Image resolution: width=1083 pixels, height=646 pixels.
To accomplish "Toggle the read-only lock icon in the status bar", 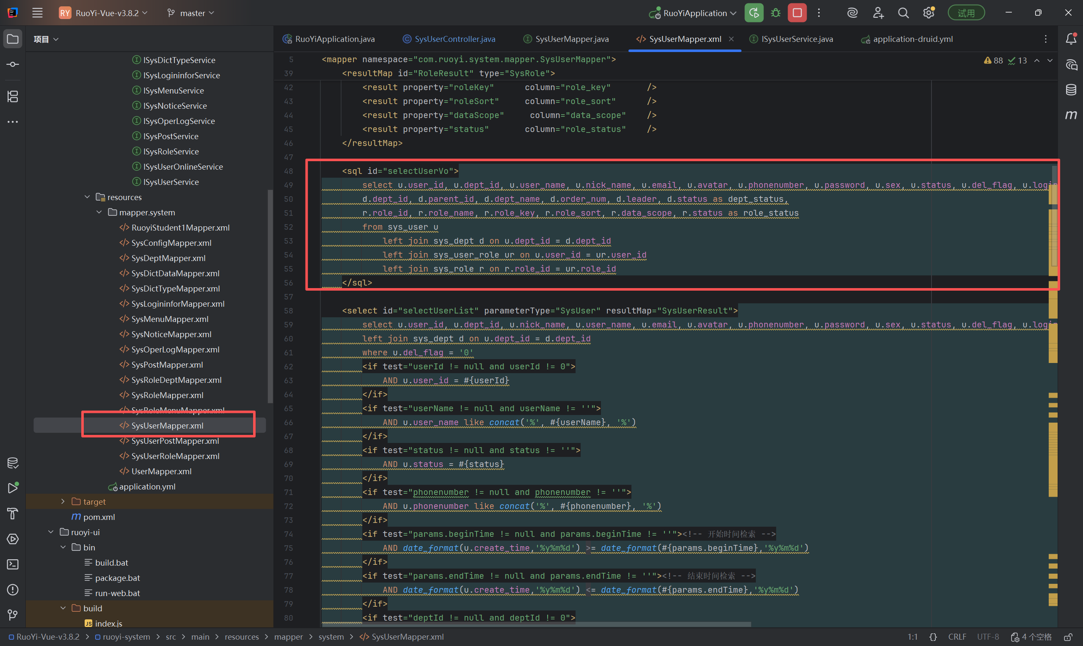I will tap(1068, 637).
